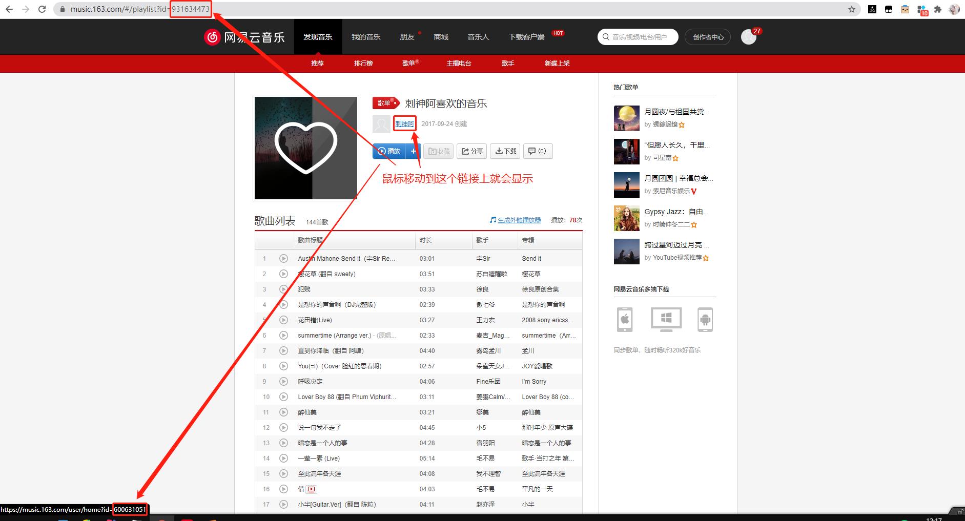Image resolution: width=965 pixels, height=521 pixels.
Task: Click the Windows PC download icon
Action: (x=666, y=320)
